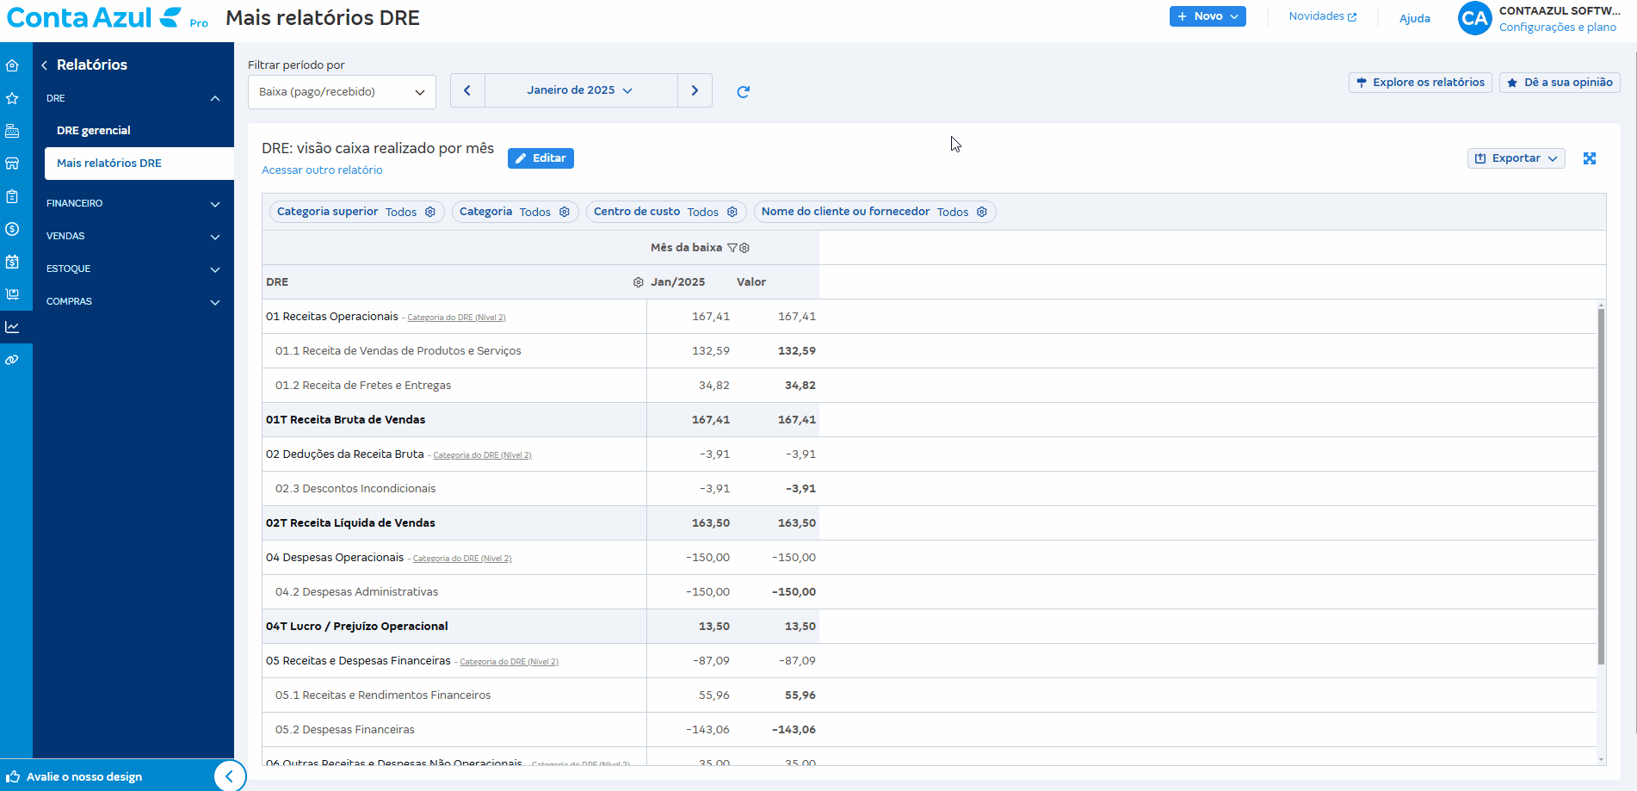
Task: Click the refresh report icon
Action: click(743, 91)
